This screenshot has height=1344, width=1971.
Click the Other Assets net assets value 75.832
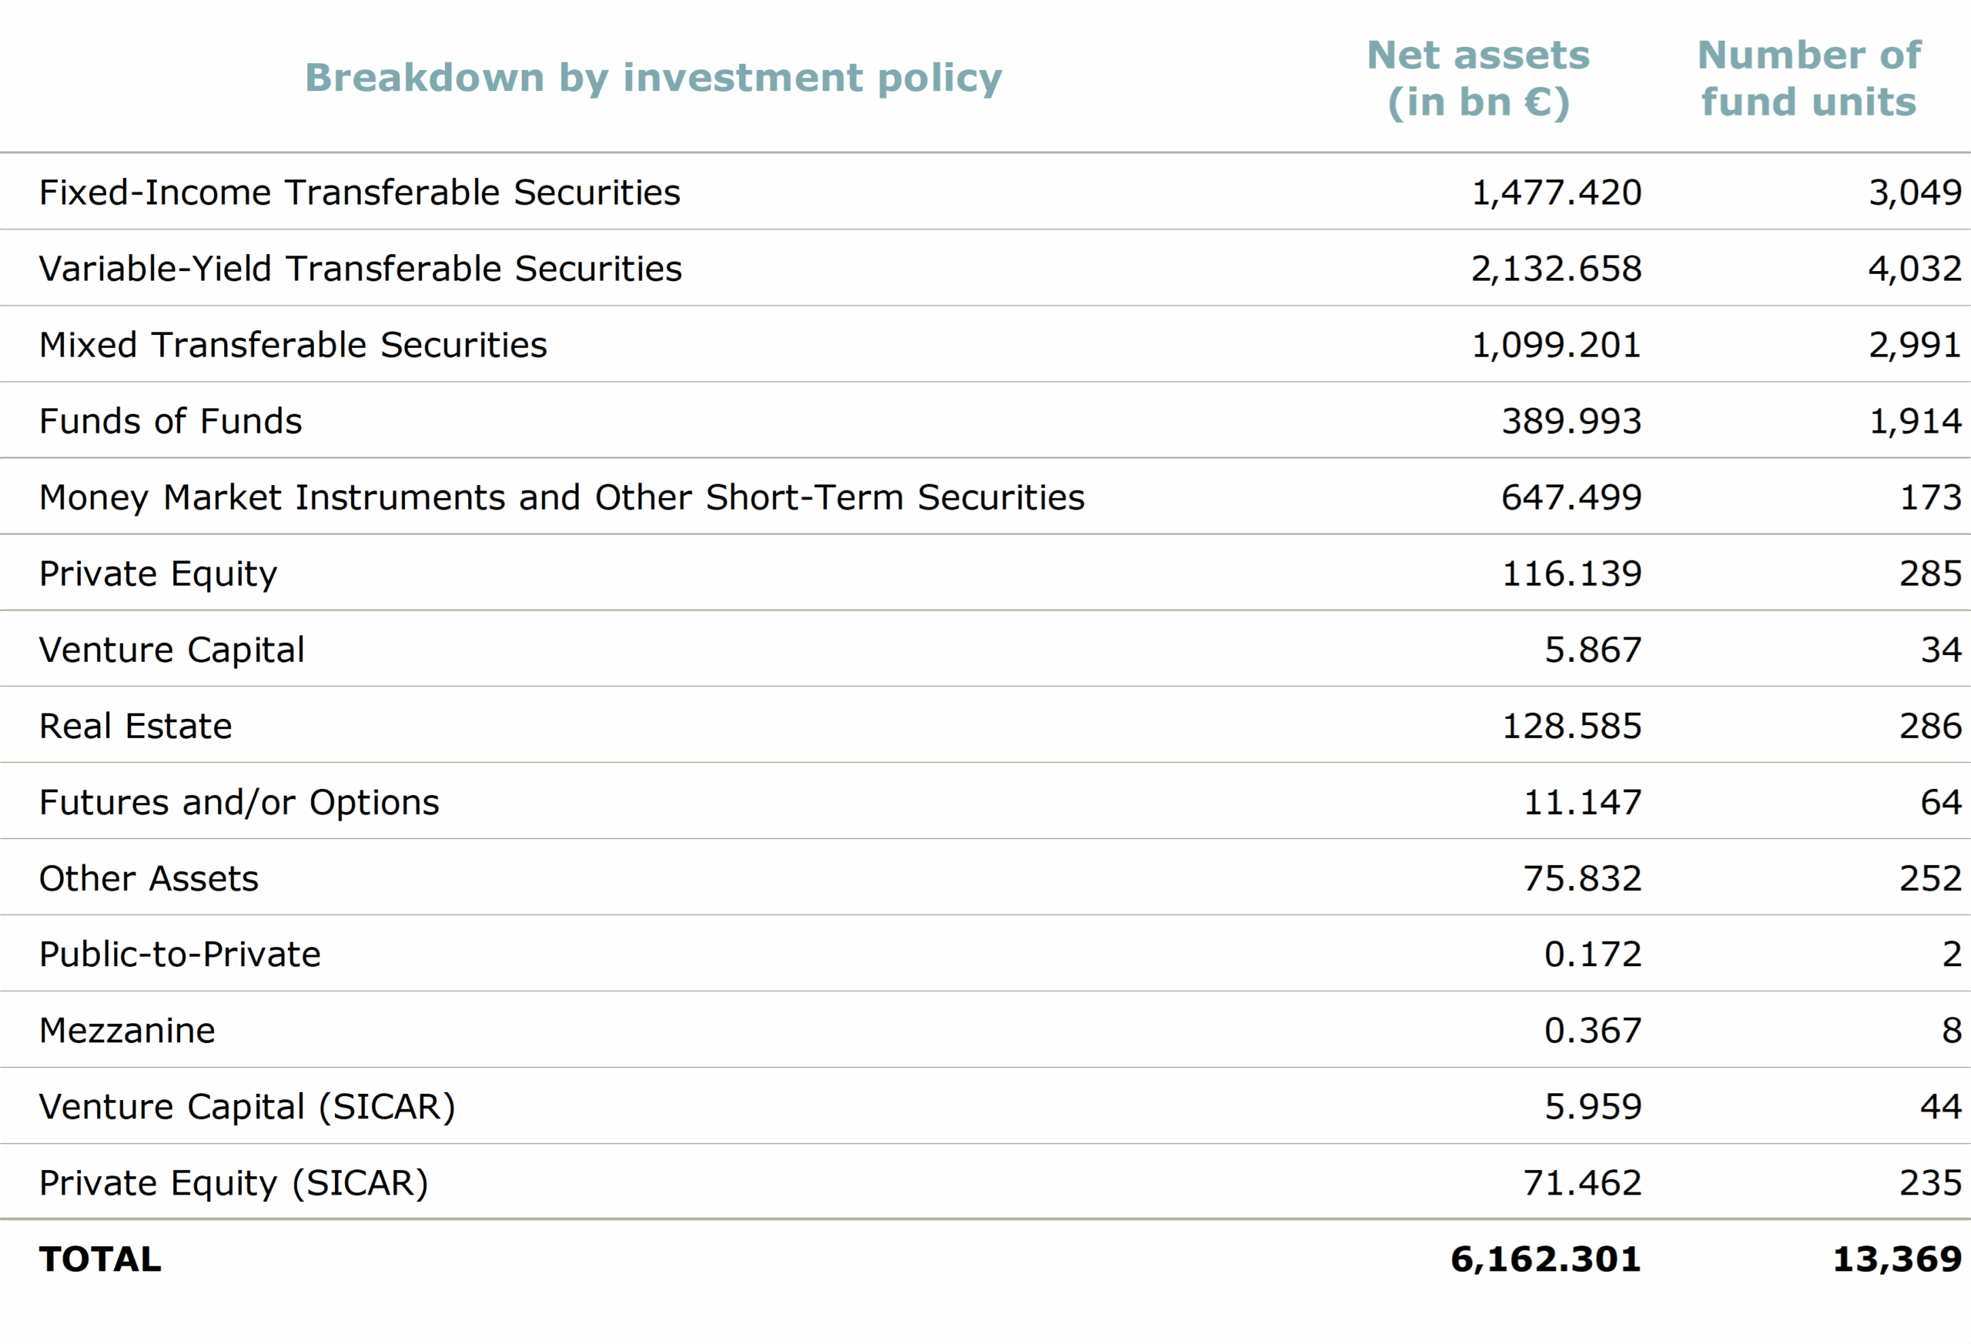(1581, 878)
